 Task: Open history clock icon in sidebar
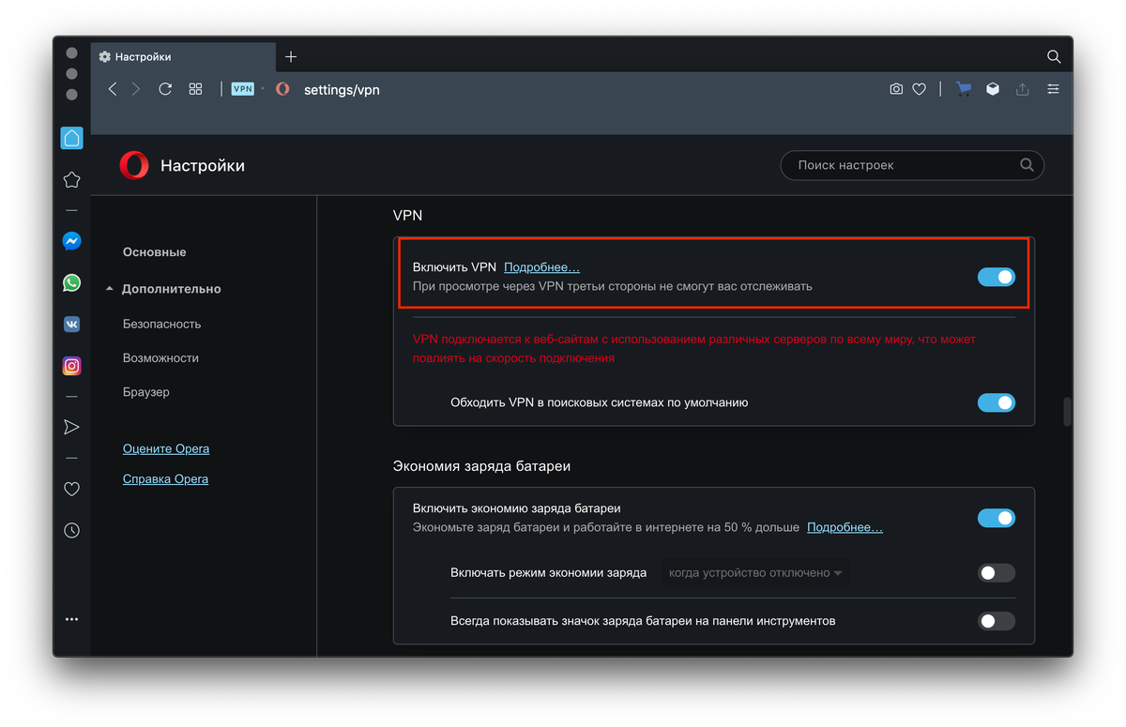71,530
